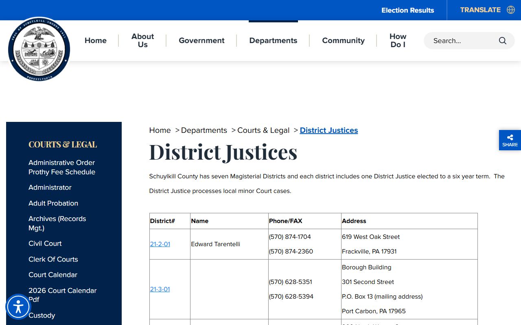The width and height of the screenshot is (521, 325).
Task: Open the Translate menu
Action: tap(480, 10)
